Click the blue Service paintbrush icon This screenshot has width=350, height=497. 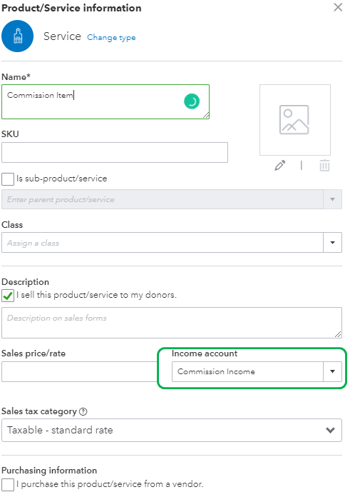(x=17, y=36)
